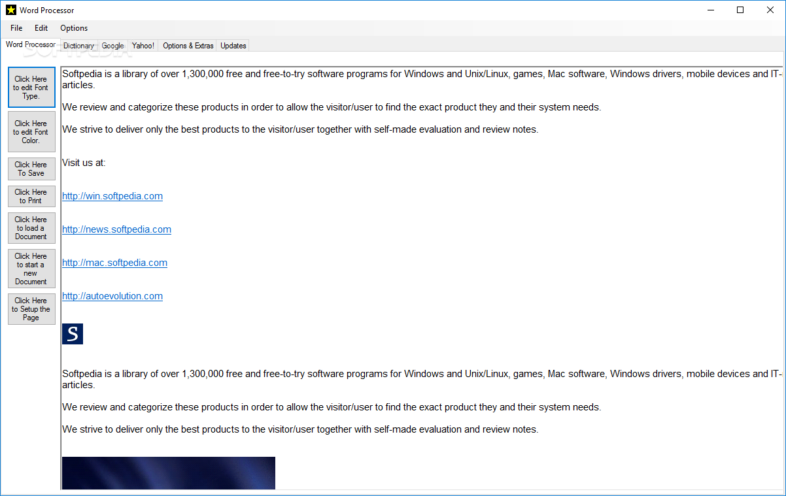Viewport: 786px width, 496px height.
Task: Click the 'Visit us at:' text line
Action: pyautogui.click(x=84, y=163)
